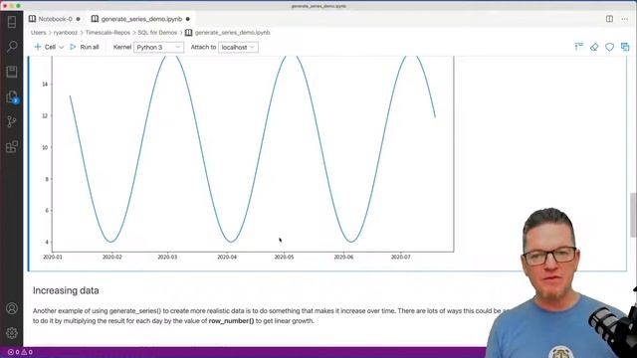This screenshot has height=358, width=637.
Task: Click the notebook vertical scrollbar thumb
Action: point(633,215)
